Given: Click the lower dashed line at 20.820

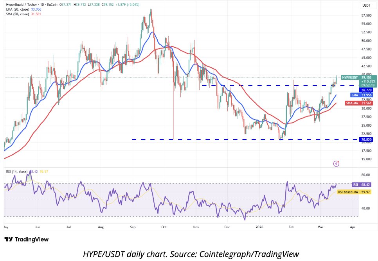Looking at the screenshot, I should pyautogui.click(x=245, y=139).
